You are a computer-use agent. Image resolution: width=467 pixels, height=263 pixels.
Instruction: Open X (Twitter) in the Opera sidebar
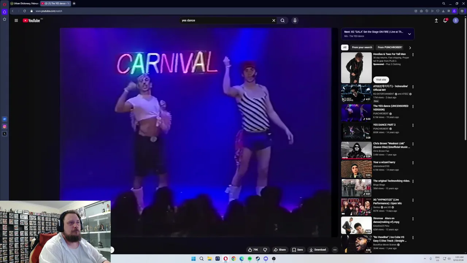tap(4, 134)
